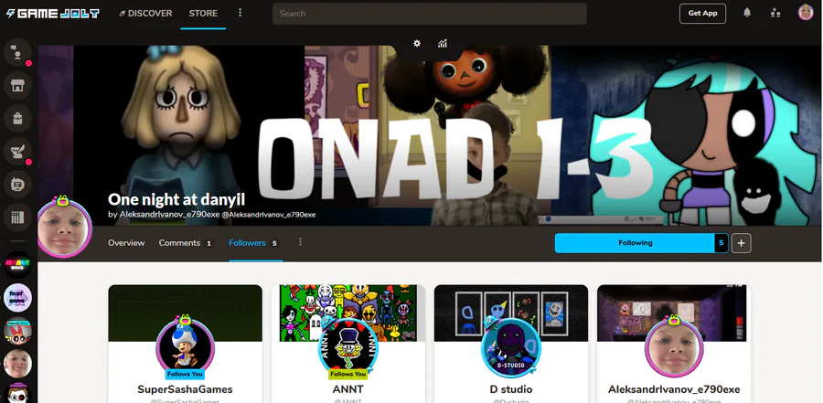Open game analytics chart icon
Viewport: 823px width, 403px height.
[443, 44]
